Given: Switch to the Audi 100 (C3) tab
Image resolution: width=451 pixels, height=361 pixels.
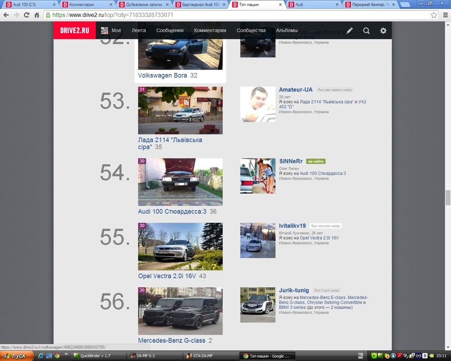Looking at the screenshot, I should [30, 5].
